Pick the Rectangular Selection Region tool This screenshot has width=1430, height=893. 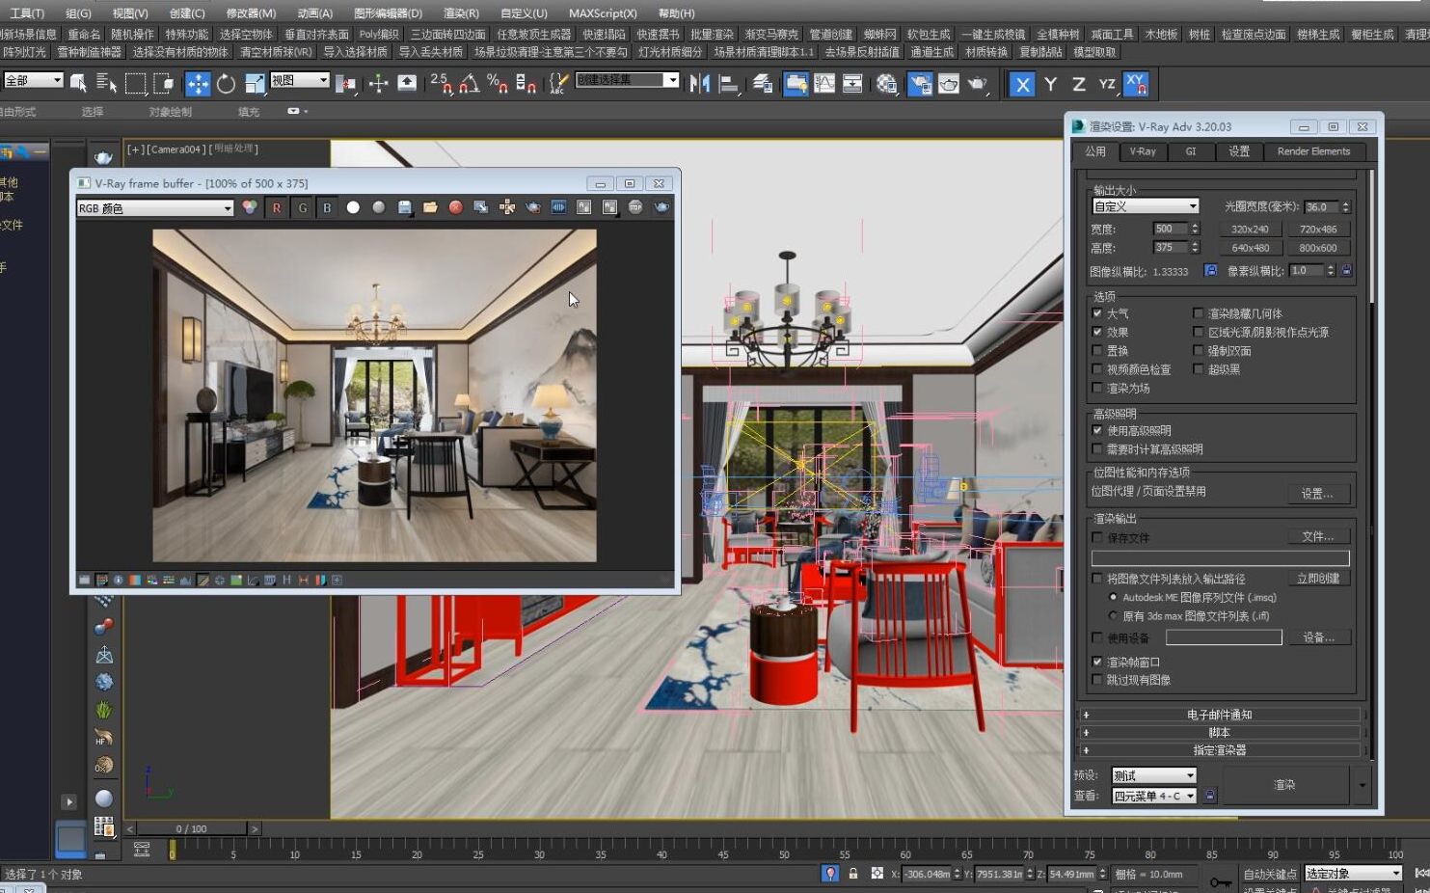[135, 84]
